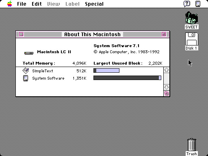This screenshot has height=156, width=208.
Task: Click the 2,202K unused block value
Action: click(155, 63)
